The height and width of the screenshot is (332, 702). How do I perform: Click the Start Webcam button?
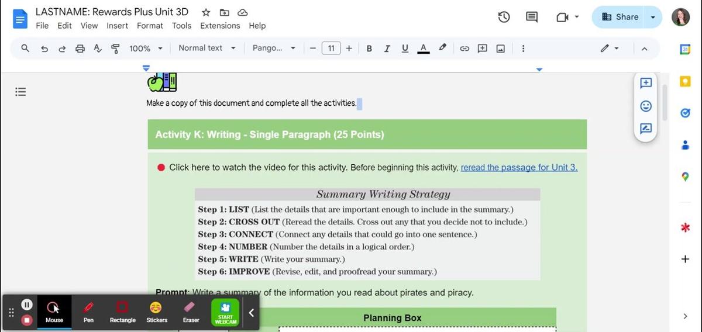225,312
